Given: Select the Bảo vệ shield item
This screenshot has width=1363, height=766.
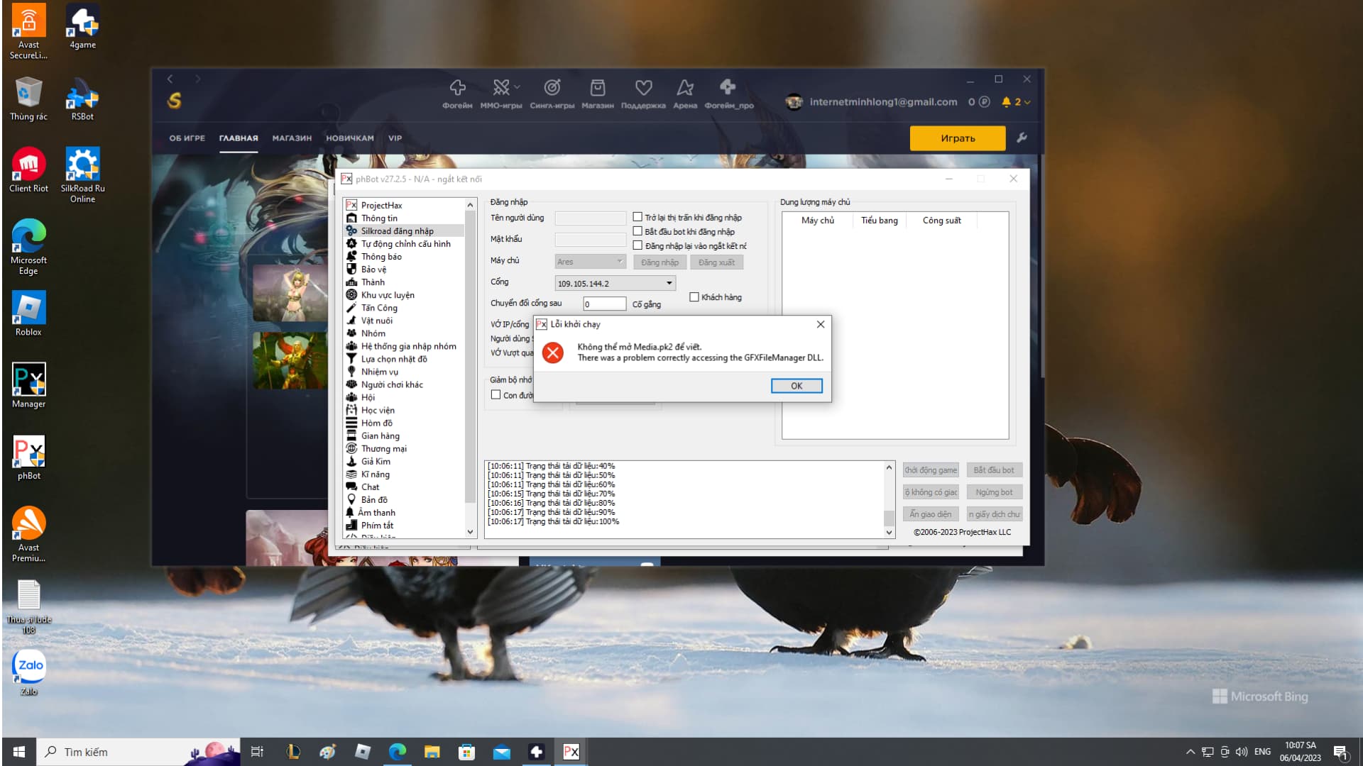Looking at the screenshot, I should coord(373,270).
